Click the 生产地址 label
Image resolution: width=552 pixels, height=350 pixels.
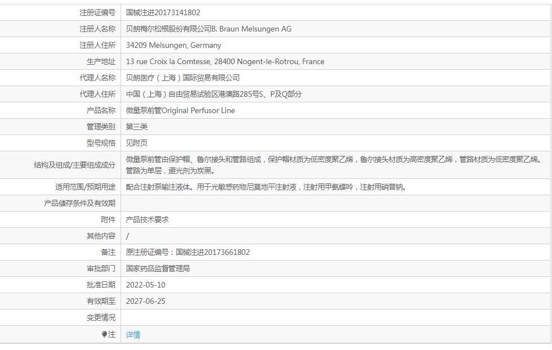[101, 61]
